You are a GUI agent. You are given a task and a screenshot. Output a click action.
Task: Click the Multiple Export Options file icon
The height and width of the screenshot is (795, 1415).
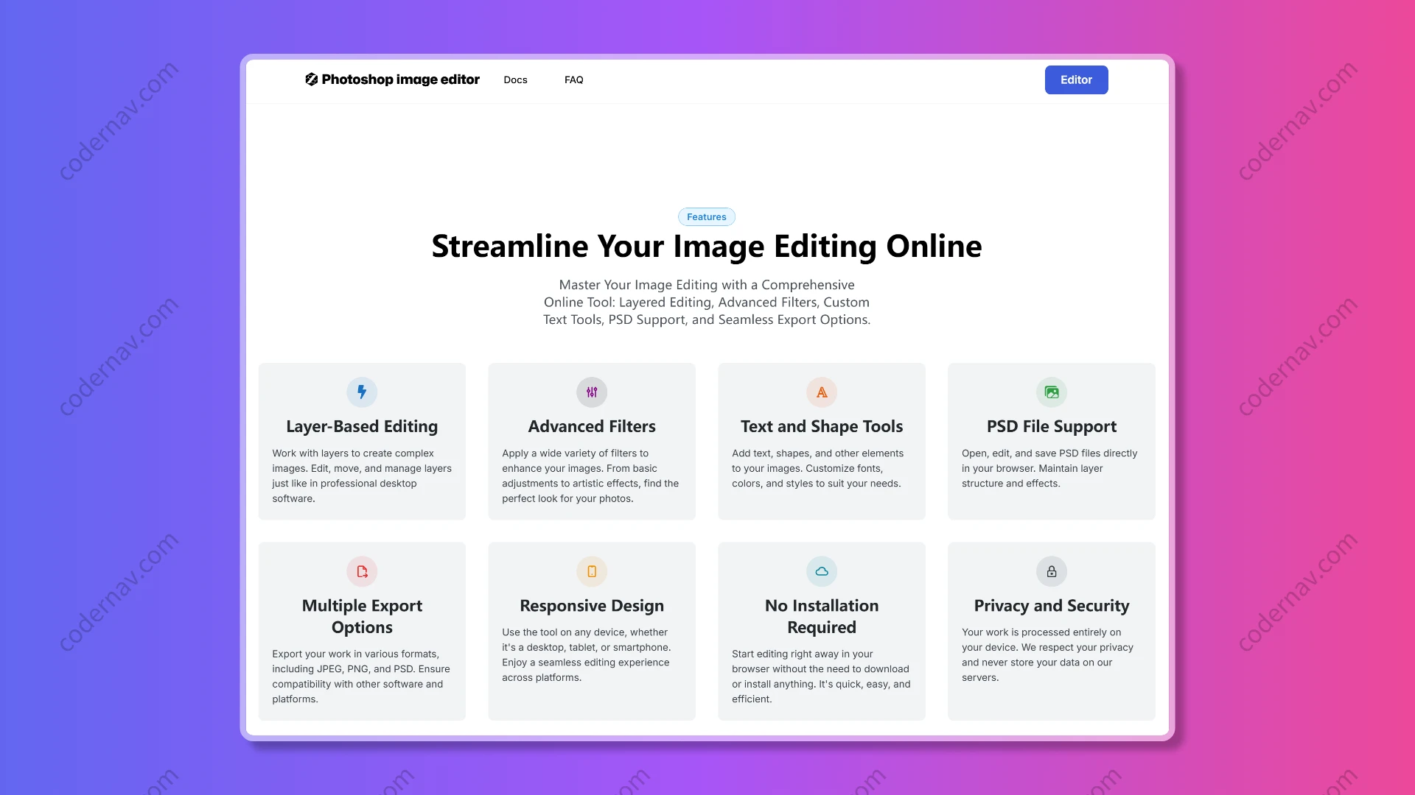[x=361, y=571]
